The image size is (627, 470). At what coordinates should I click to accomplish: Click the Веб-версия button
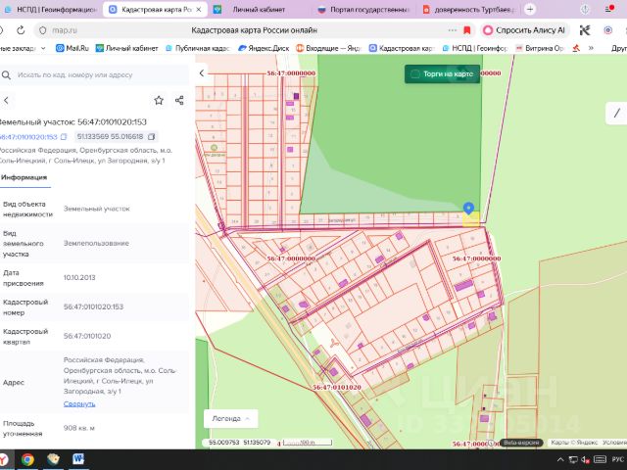point(521,443)
